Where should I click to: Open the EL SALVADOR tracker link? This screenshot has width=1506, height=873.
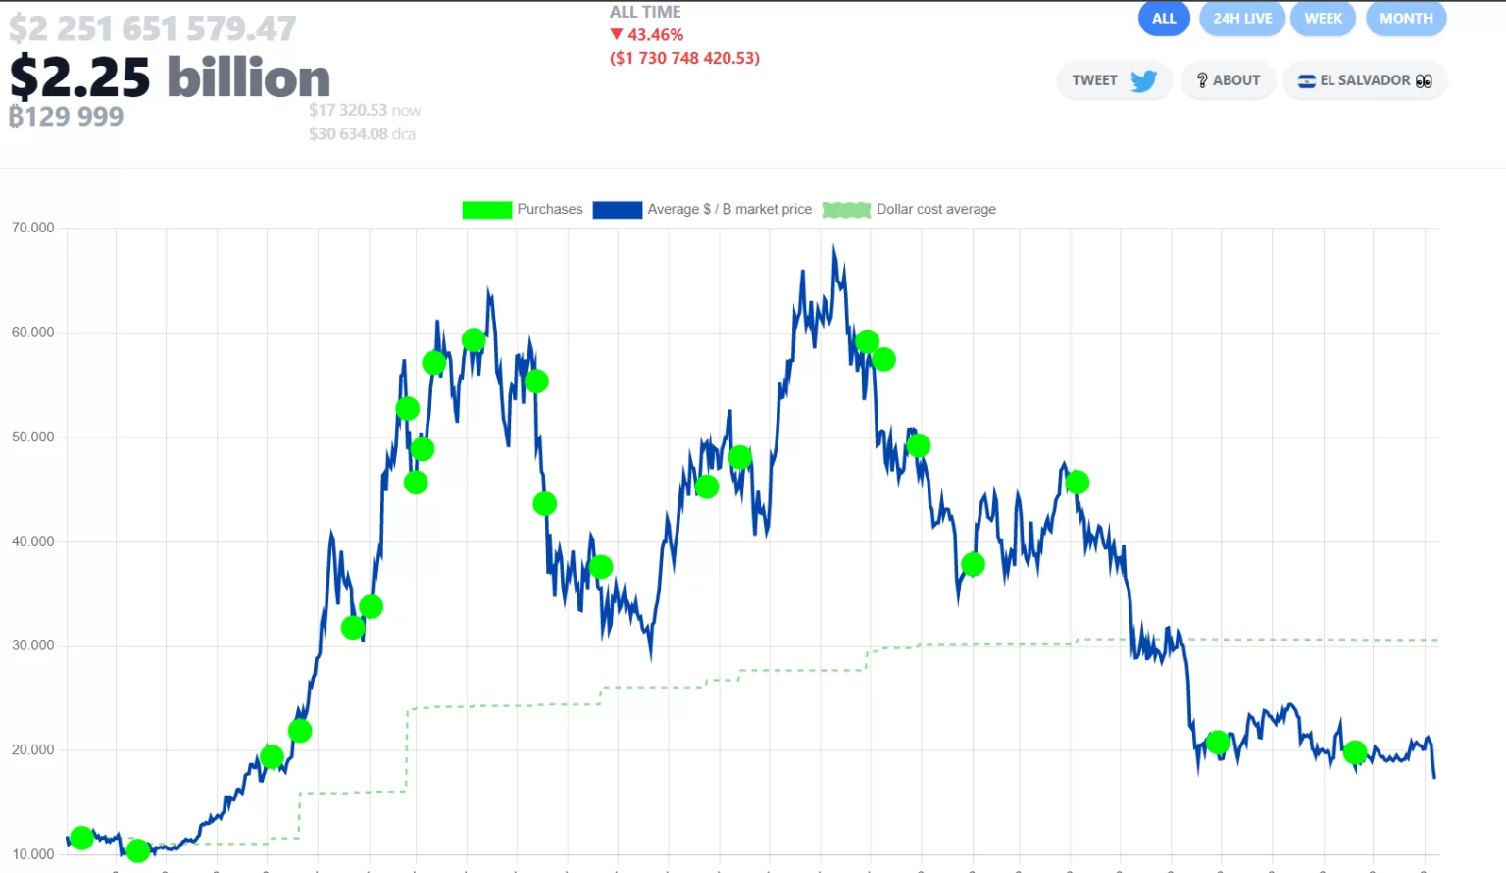point(1364,80)
